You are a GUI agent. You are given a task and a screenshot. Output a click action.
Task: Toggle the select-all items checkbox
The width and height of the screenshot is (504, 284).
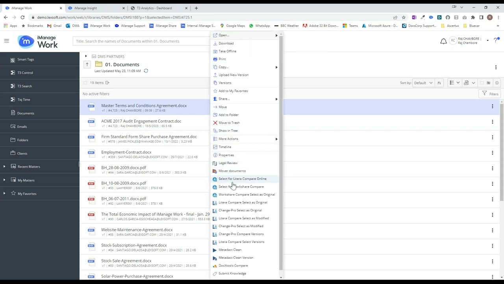point(85,83)
